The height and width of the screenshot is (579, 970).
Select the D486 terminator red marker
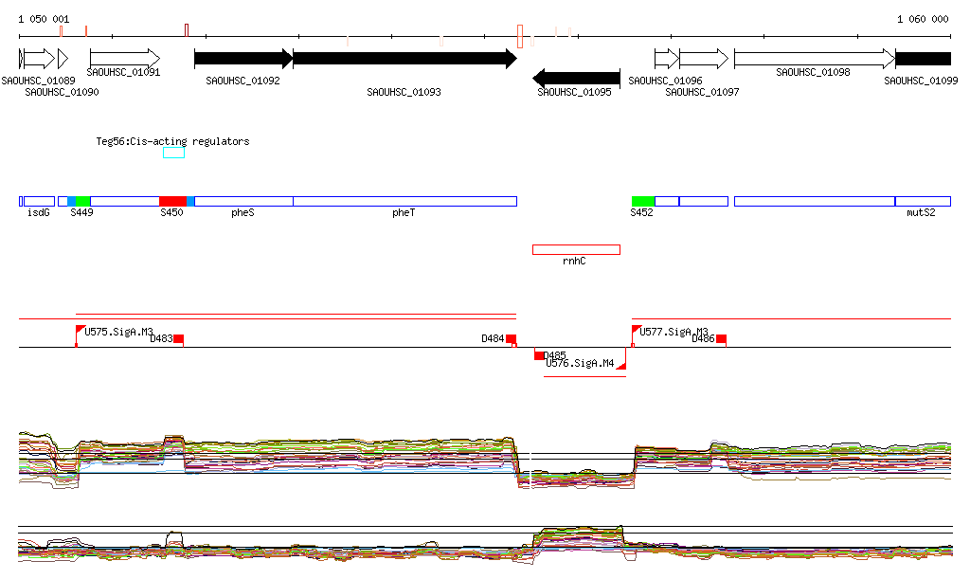(x=721, y=338)
